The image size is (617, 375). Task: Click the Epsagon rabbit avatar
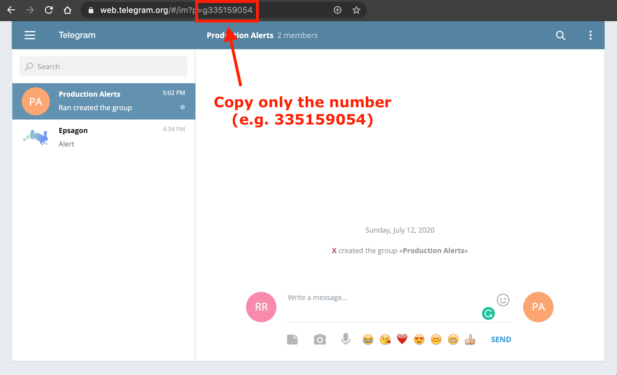click(36, 137)
